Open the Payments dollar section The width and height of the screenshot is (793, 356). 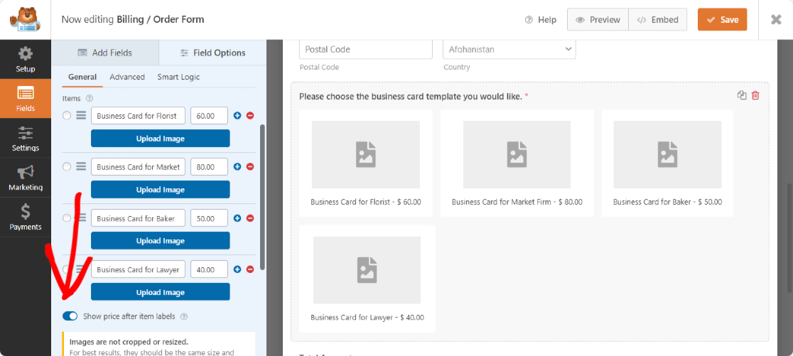tap(26, 217)
